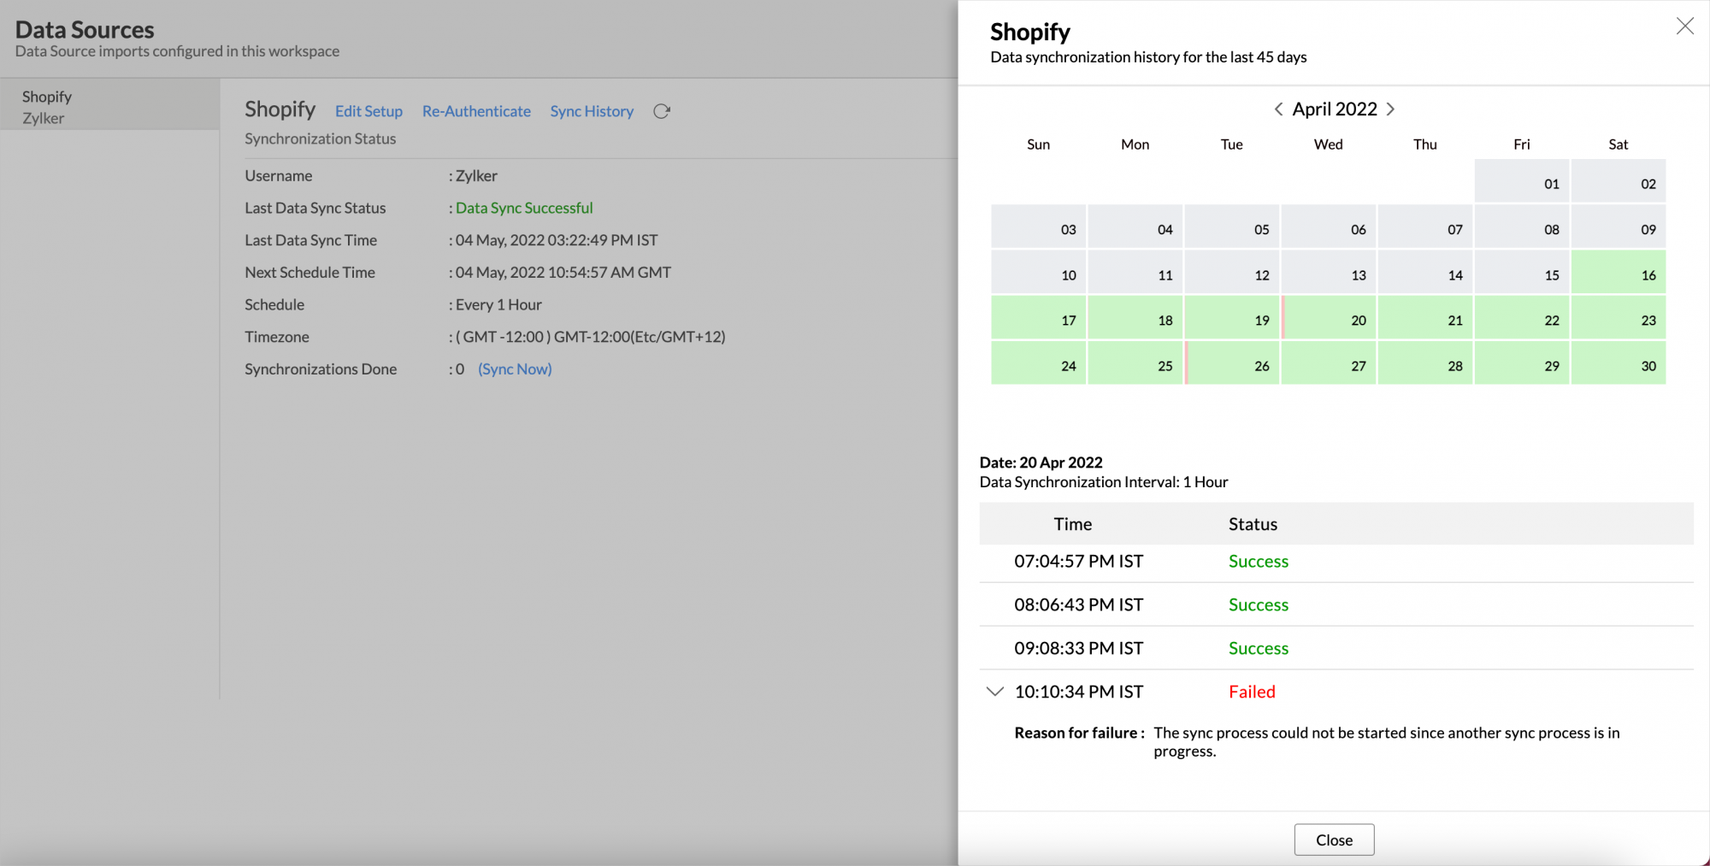Click calendar day 13

click(x=1329, y=272)
